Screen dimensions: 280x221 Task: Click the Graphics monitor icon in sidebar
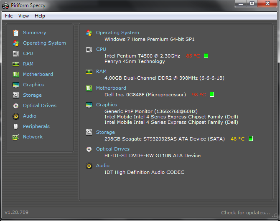tap(16, 85)
